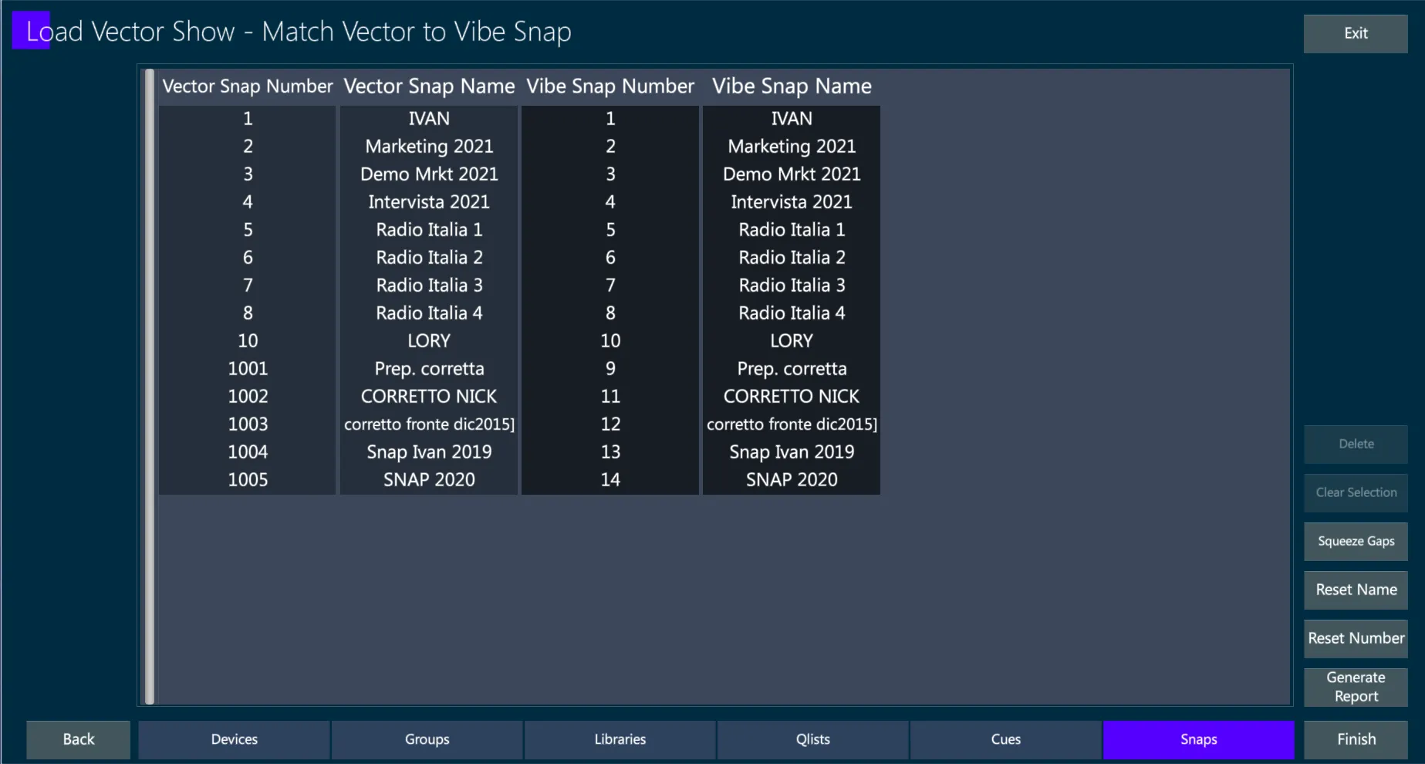The image size is (1425, 764).
Task: Click the table's vertical scrollbar
Action: pos(150,387)
